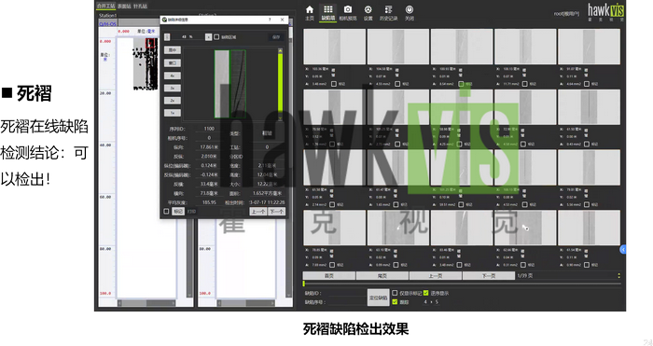Open the defect grid view icon
This screenshot has height=346, width=653.
click(328, 12)
